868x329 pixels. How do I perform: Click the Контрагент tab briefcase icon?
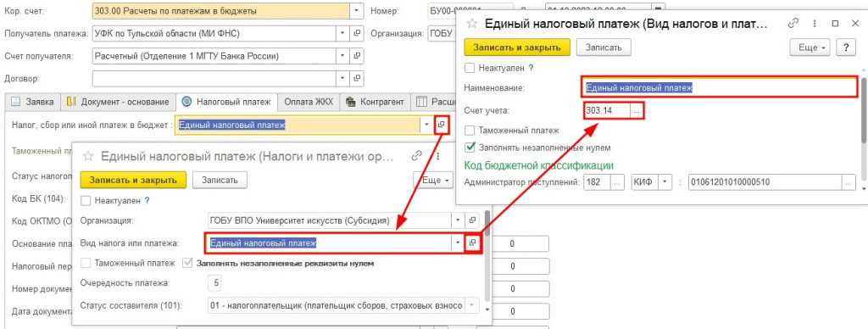(x=350, y=102)
